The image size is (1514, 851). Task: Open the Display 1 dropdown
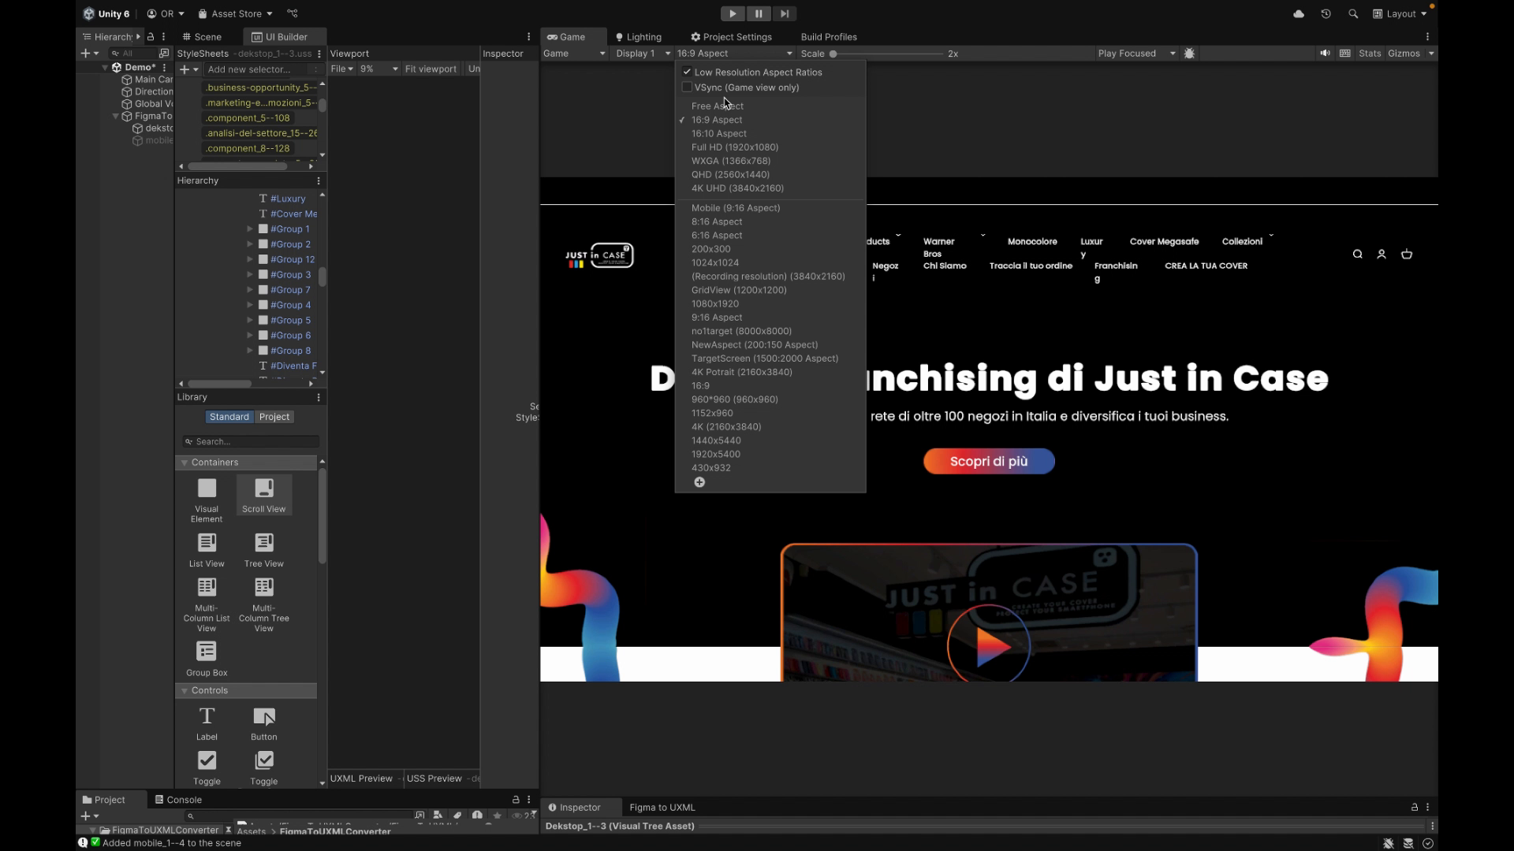pyautogui.click(x=643, y=54)
